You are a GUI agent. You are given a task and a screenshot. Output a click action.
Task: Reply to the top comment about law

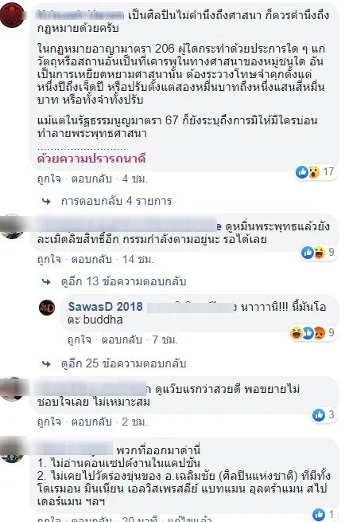pos(91,179)
